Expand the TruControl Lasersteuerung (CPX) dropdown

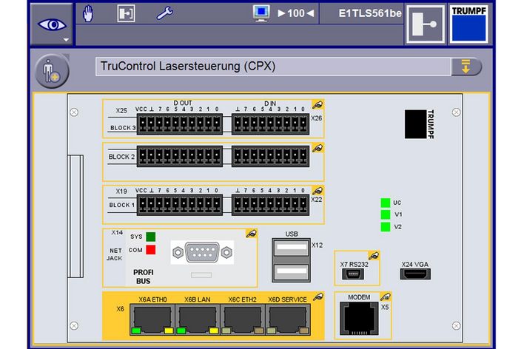pos(274,67)
